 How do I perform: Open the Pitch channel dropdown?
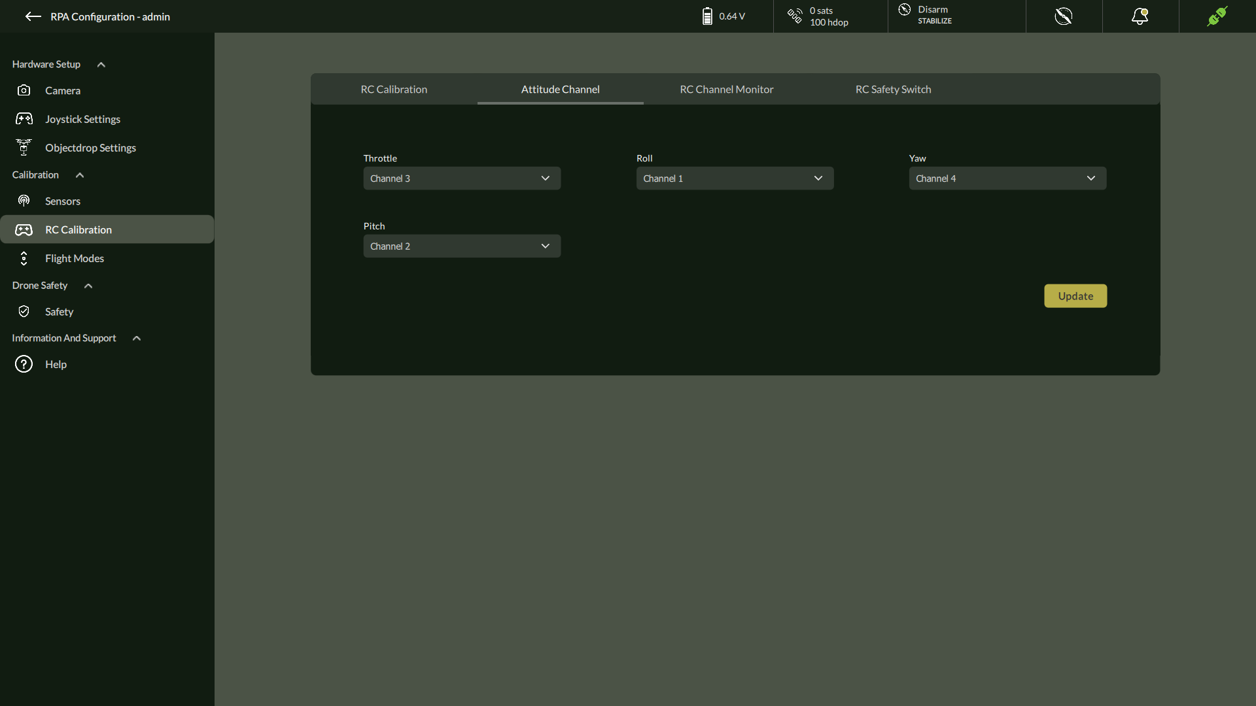coord(462,246)
